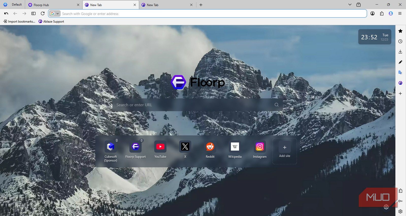Click Import bookmarks in bookmarks bar
Viewport: 406px width, 216px height.
click(19, 22)
